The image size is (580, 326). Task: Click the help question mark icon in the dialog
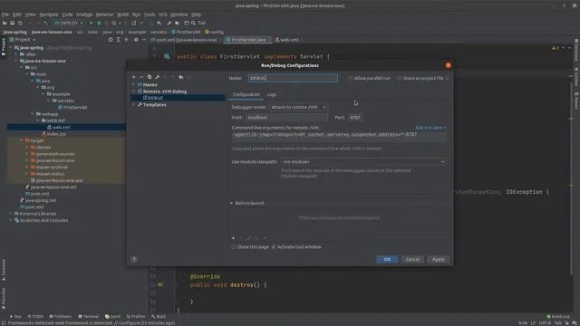[134, 259]
